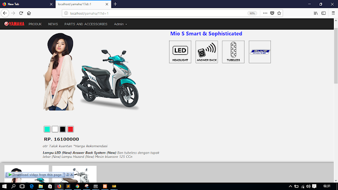The height and width of the screenshot is (190, 338).
Task: Select the red color swatch
Action: coord(70,129)
